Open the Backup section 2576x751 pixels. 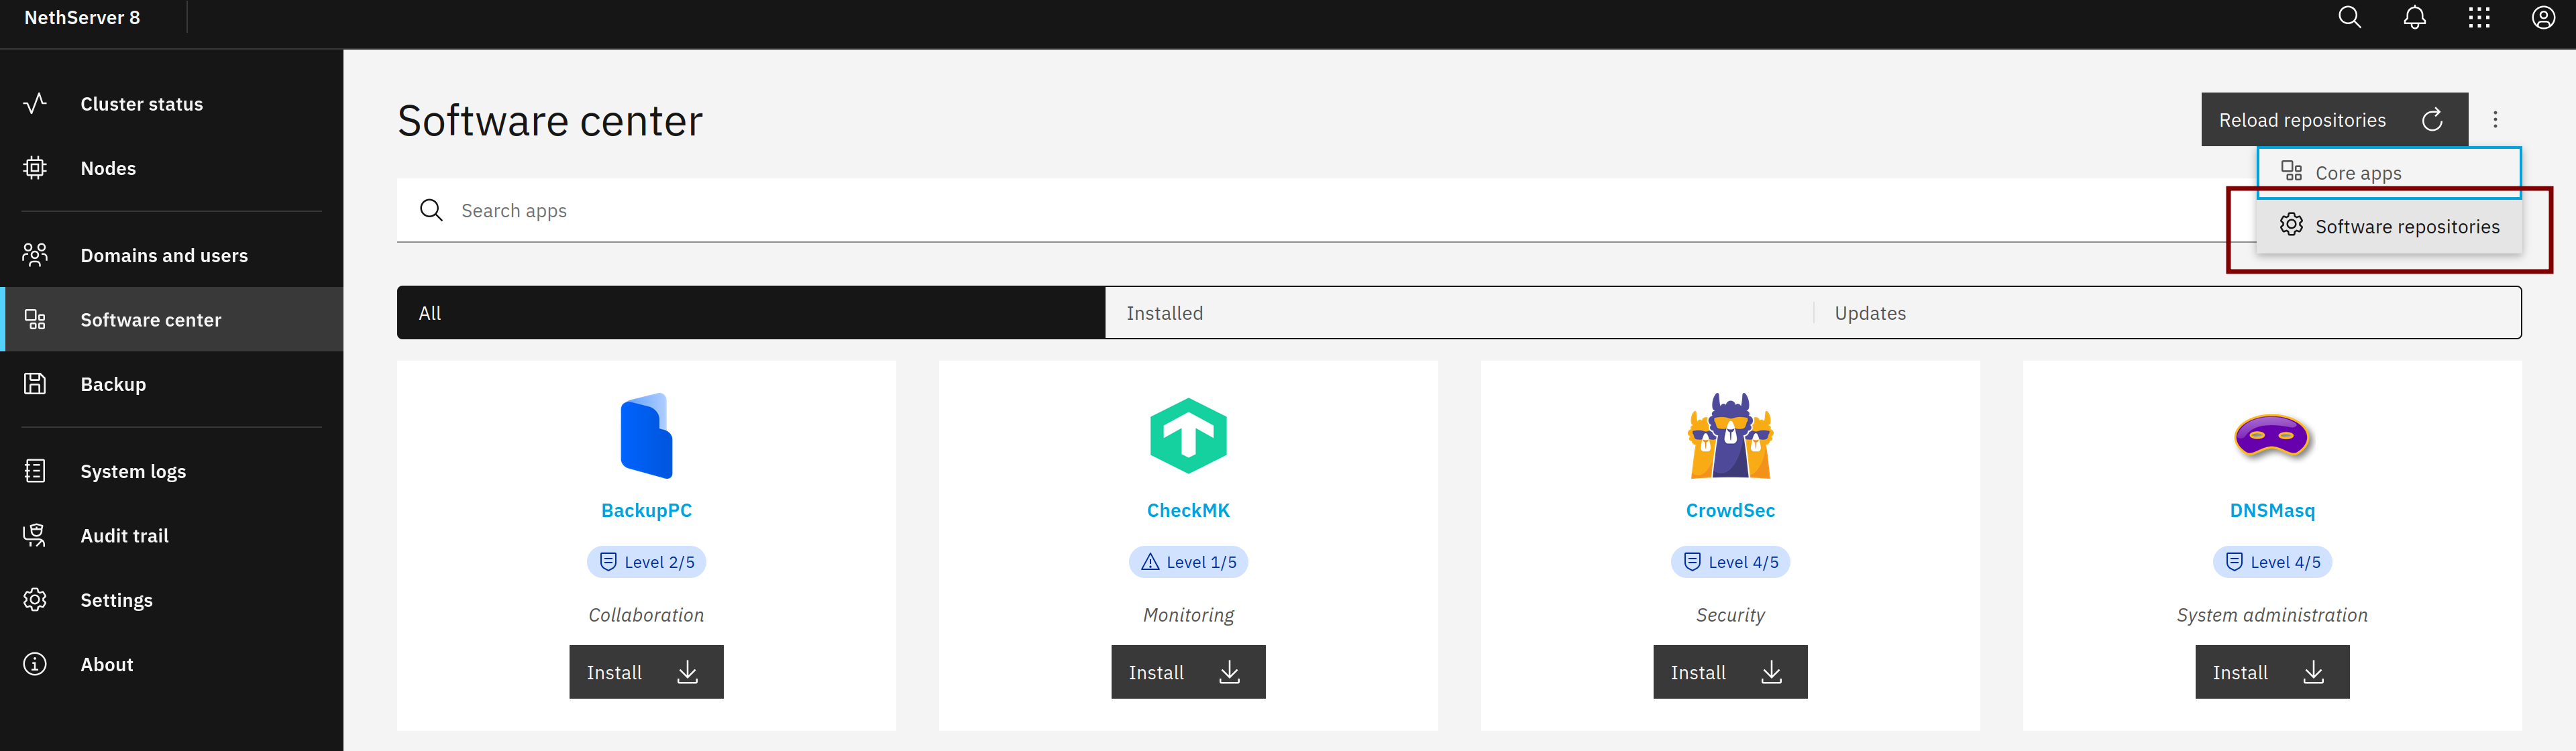tap(113, 384)
